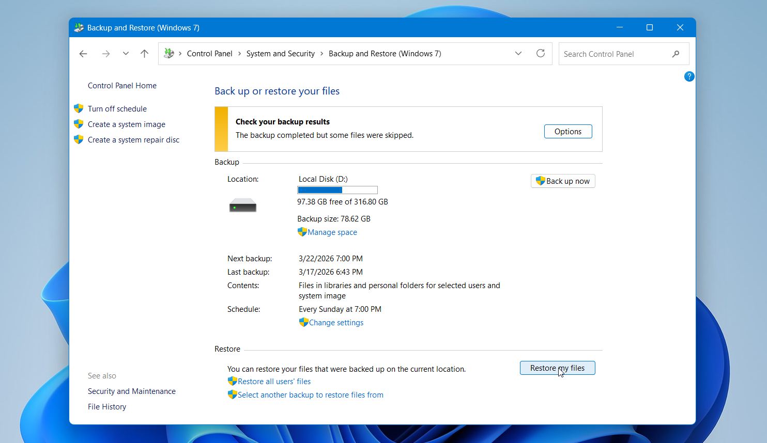The image size is (767, 443).
Task: Click the shield icon beside Back up now
Action: tap(541, 181)
